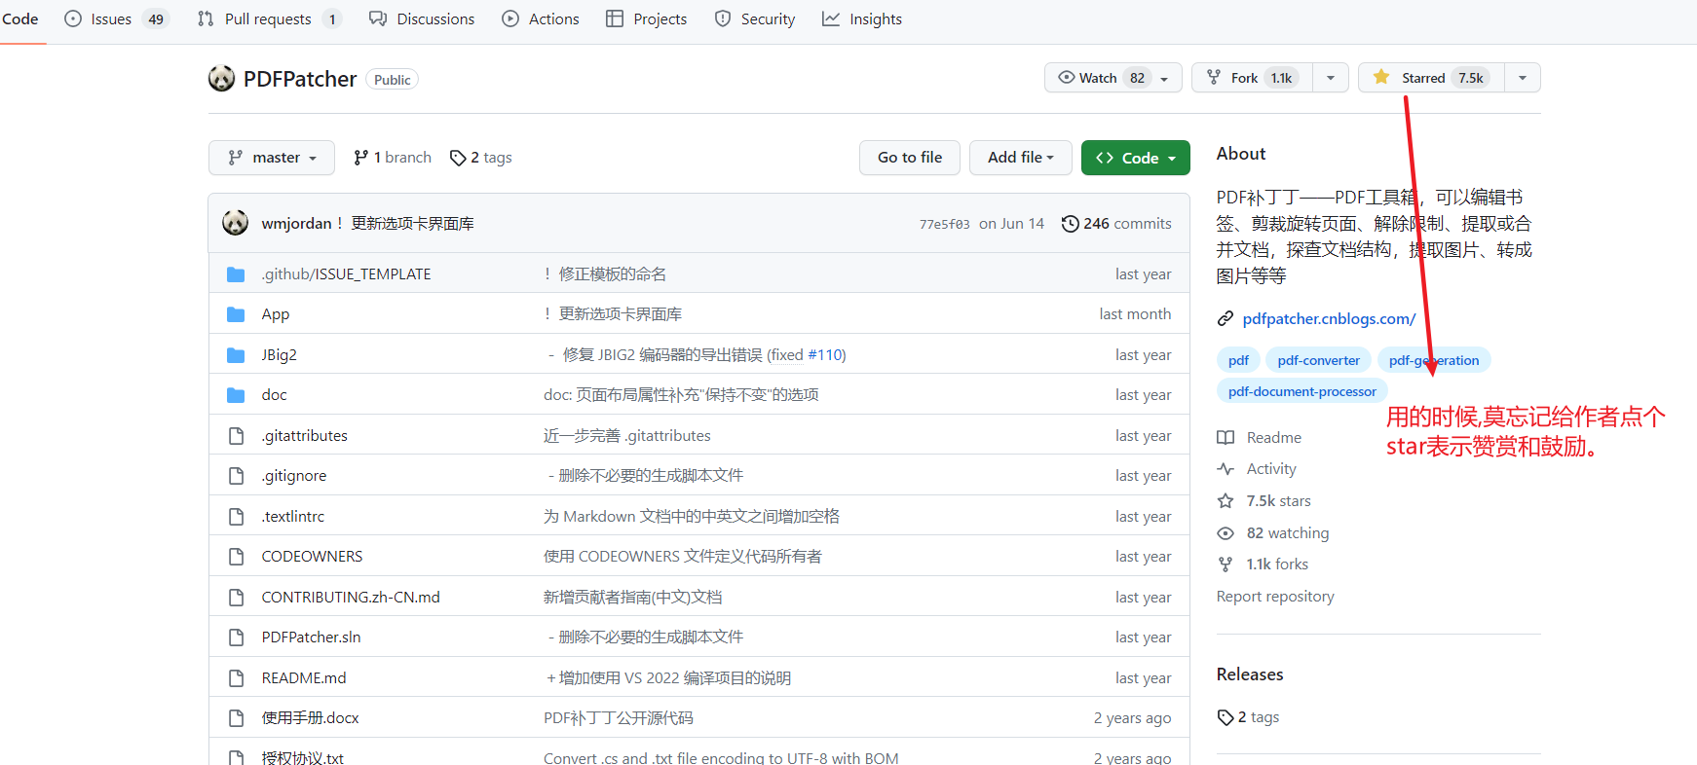1697x765 pixels.
Task: Toggle the Starred button
Action: [1431, 78]
